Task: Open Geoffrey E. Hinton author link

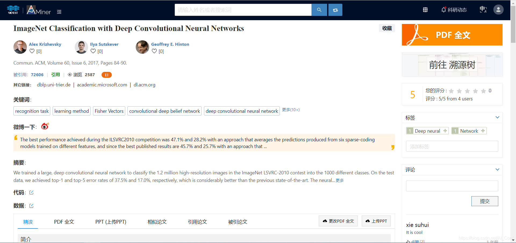Action: coord(170,44)
